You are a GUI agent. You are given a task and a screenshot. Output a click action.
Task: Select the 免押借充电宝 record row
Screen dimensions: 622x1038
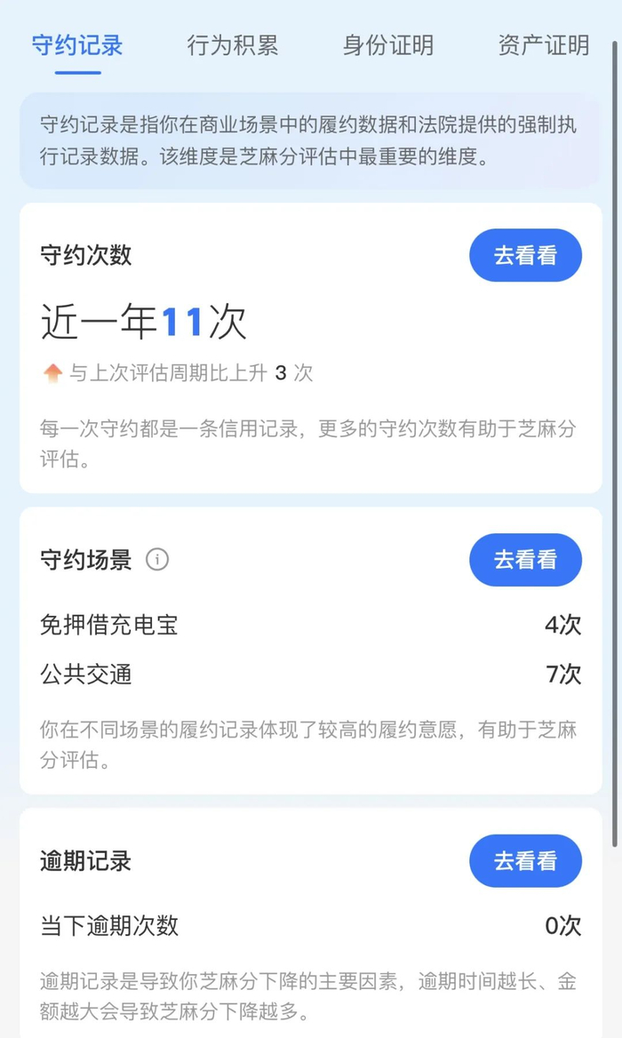[x=108, y=625]
